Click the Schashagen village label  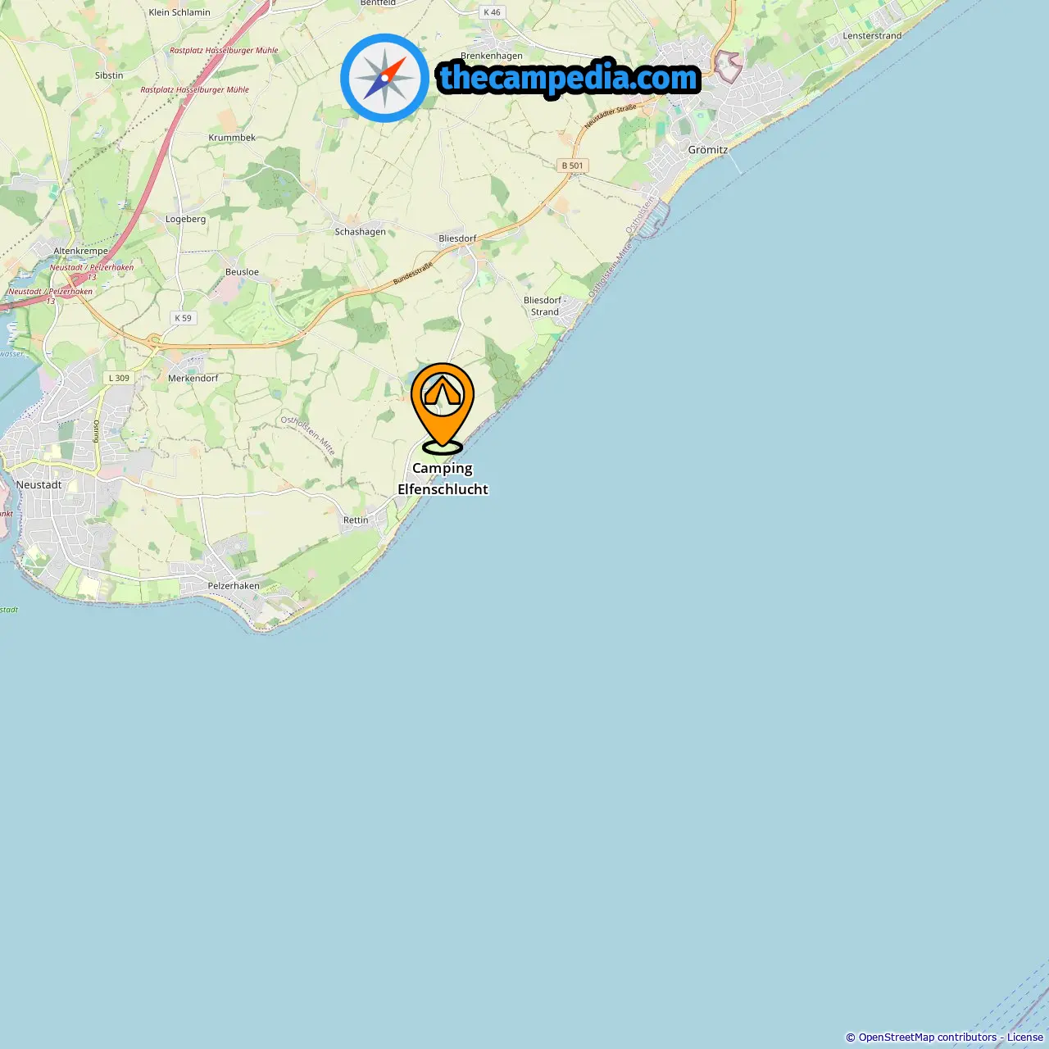click(360, 232)
